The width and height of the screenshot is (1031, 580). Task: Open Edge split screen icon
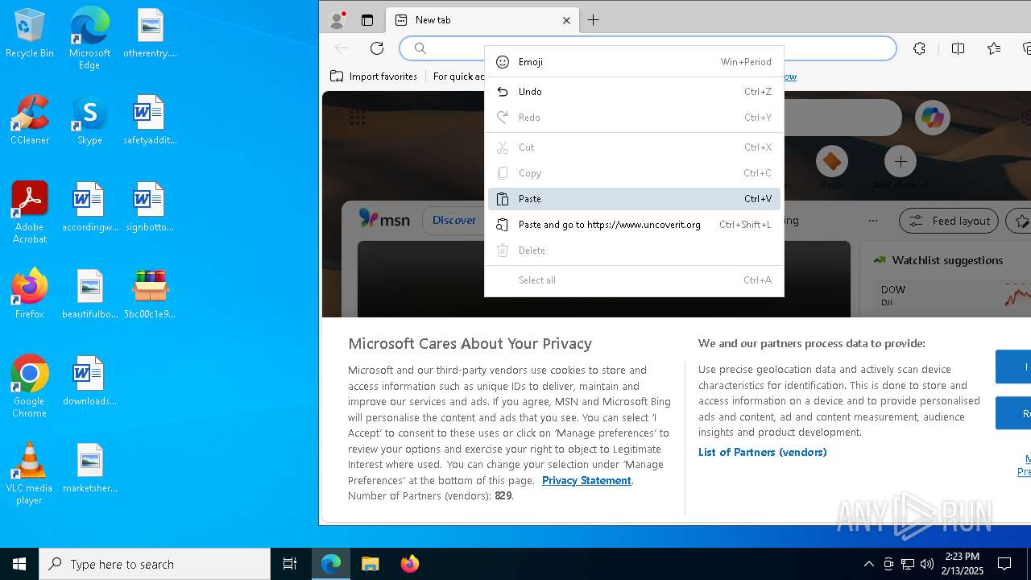958,48
